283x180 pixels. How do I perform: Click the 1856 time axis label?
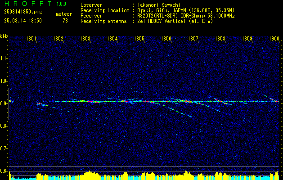[x=166, y=39]
